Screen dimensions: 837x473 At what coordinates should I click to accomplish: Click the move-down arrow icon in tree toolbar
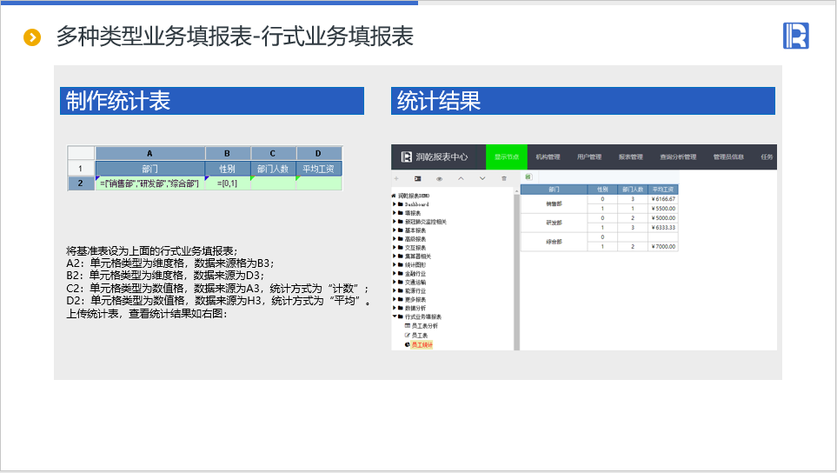482,178
